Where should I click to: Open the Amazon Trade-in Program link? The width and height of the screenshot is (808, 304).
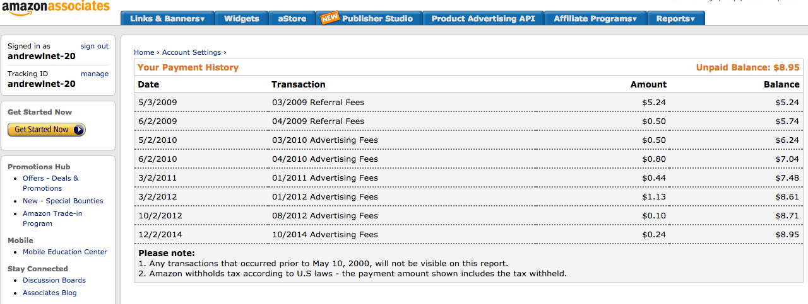pos(52,218)
